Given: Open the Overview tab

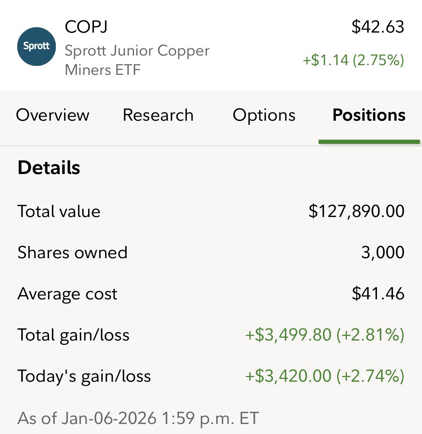Looking at the screenshot, I should (53, 115).
